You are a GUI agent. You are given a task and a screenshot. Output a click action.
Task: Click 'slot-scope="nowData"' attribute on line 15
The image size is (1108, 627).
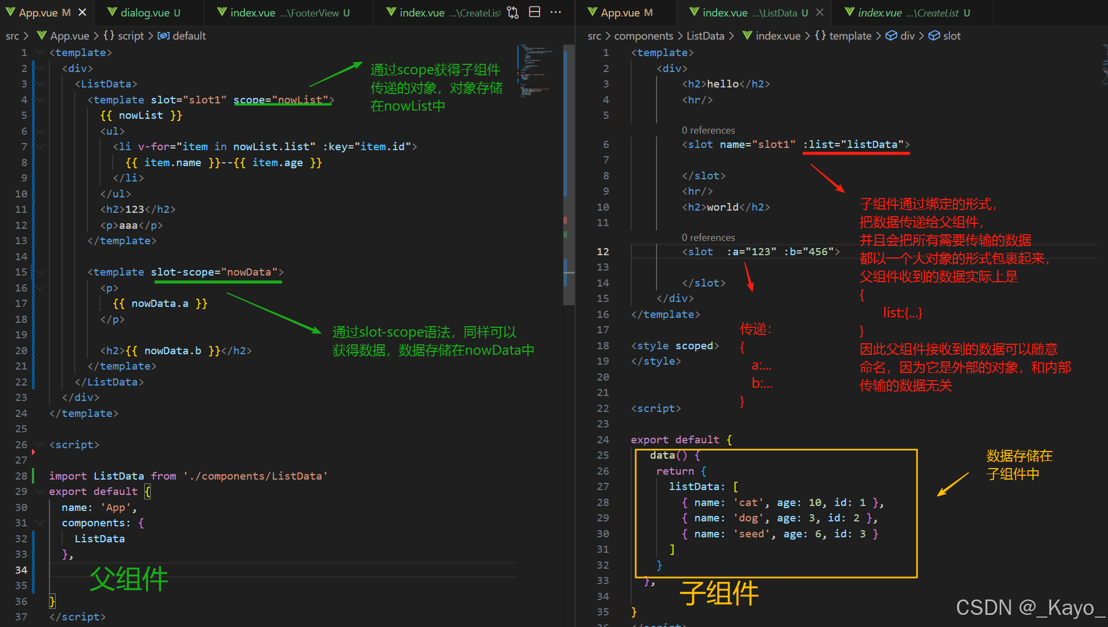pyautogui.click(x=214, y=272)
